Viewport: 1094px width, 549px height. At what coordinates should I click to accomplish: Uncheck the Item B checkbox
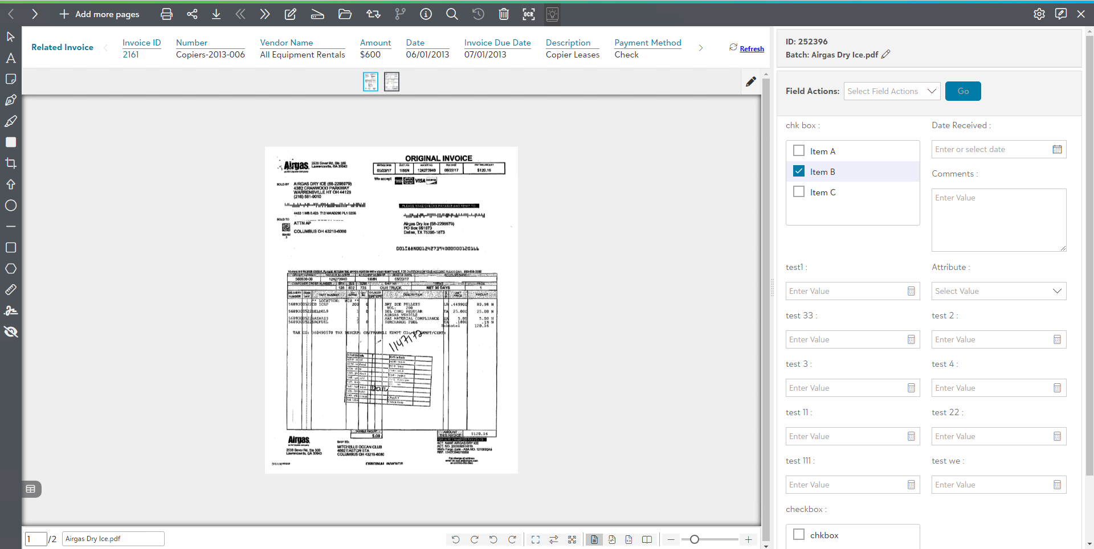point(799,171)
